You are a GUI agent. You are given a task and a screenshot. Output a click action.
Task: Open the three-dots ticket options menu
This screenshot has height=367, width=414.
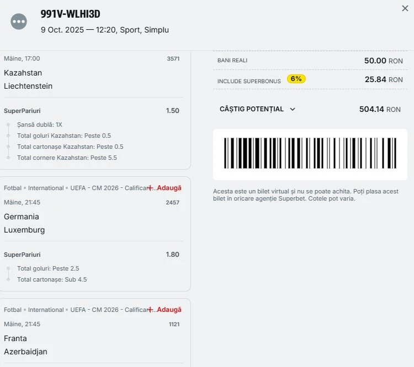click(19, 21)
